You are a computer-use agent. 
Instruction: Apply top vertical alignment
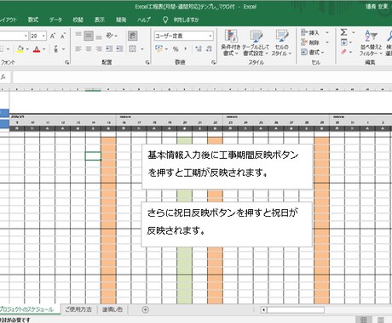[78, 36]
